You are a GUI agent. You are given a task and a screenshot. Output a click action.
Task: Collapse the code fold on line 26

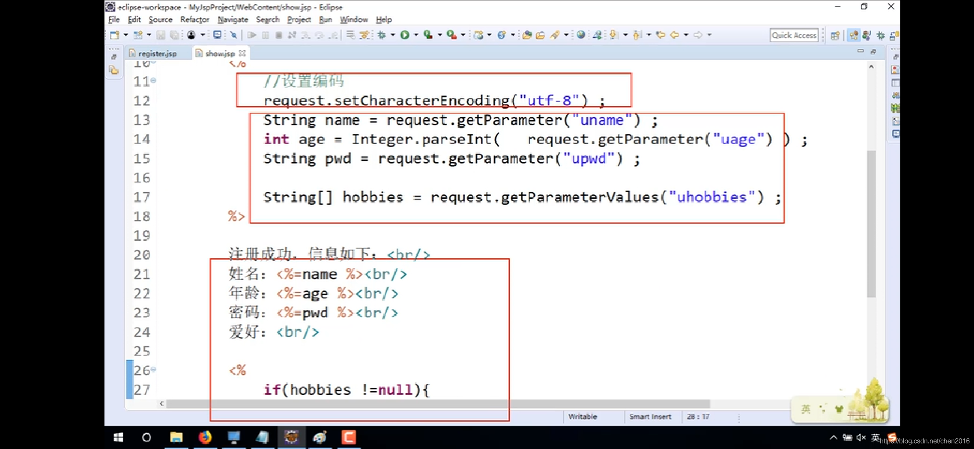(154, 369)
